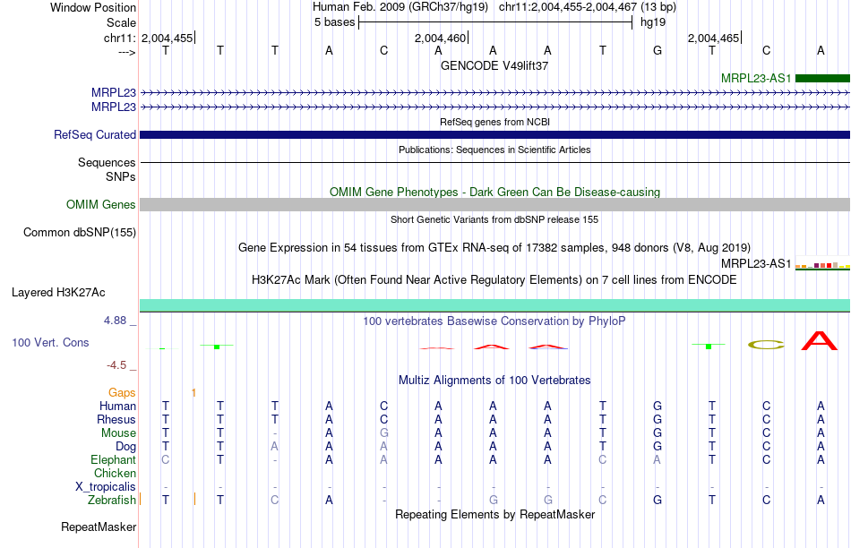Image resolution: width=851 pixels, height=548 pixels.
Task: Click the teal Layered H3K27Ac signal bar
Action: coord(494,305)
